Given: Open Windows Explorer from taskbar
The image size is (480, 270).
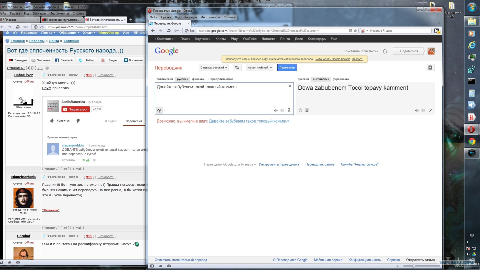Looking at the screenshot, I should click(x=472, y=22).
